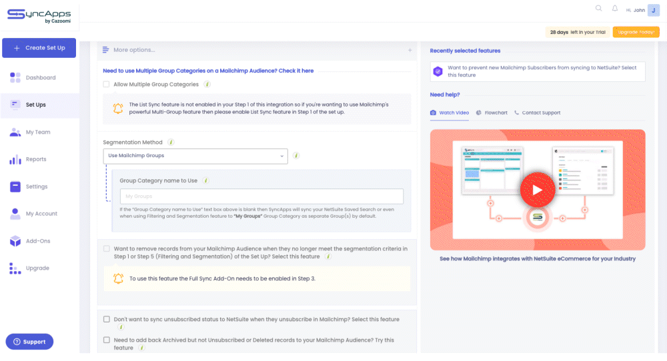Click the purple shield icon in recently selected features
This screenshot has width=667, height=361.
pyautogui.click(x=438, y=71)
